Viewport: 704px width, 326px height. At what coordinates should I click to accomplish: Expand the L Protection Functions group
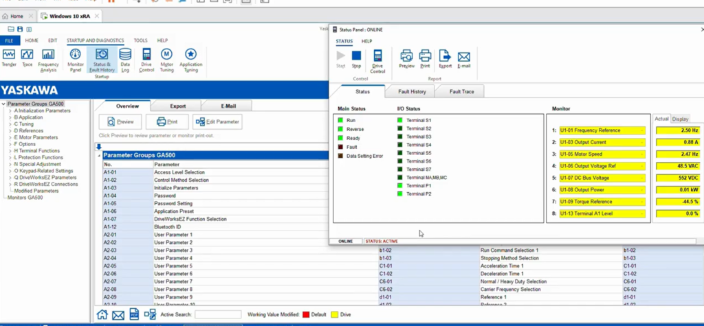(x=10, y=157)
